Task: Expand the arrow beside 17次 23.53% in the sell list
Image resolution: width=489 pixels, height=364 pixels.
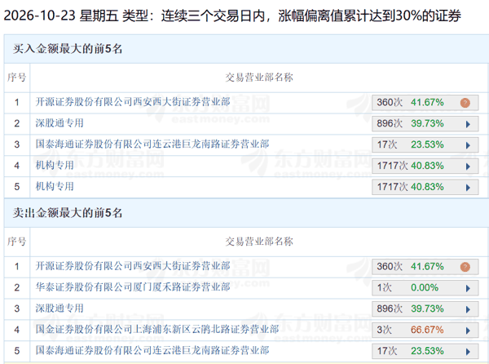Action: coord(468,352)
